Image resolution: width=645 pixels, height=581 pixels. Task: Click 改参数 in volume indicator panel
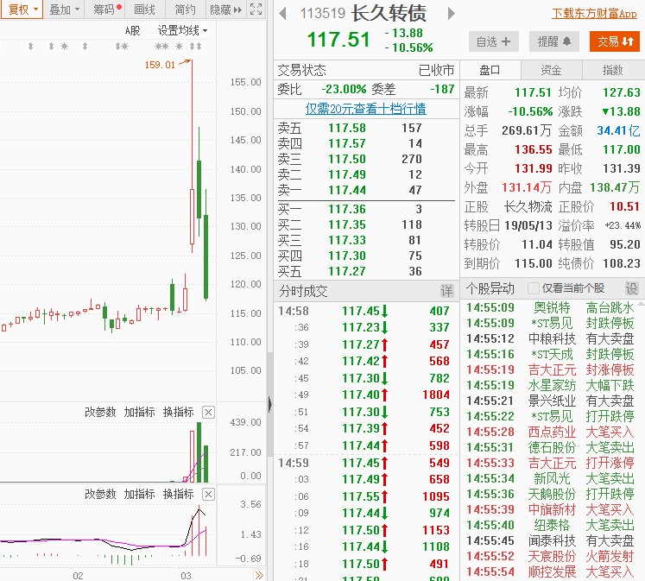click(100, 412)
